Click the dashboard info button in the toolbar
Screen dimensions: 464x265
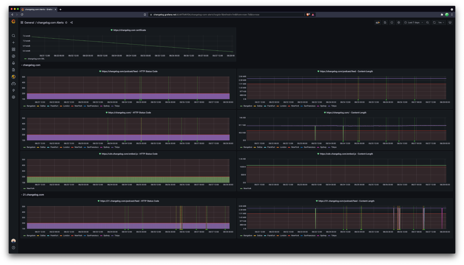point(392,22)
